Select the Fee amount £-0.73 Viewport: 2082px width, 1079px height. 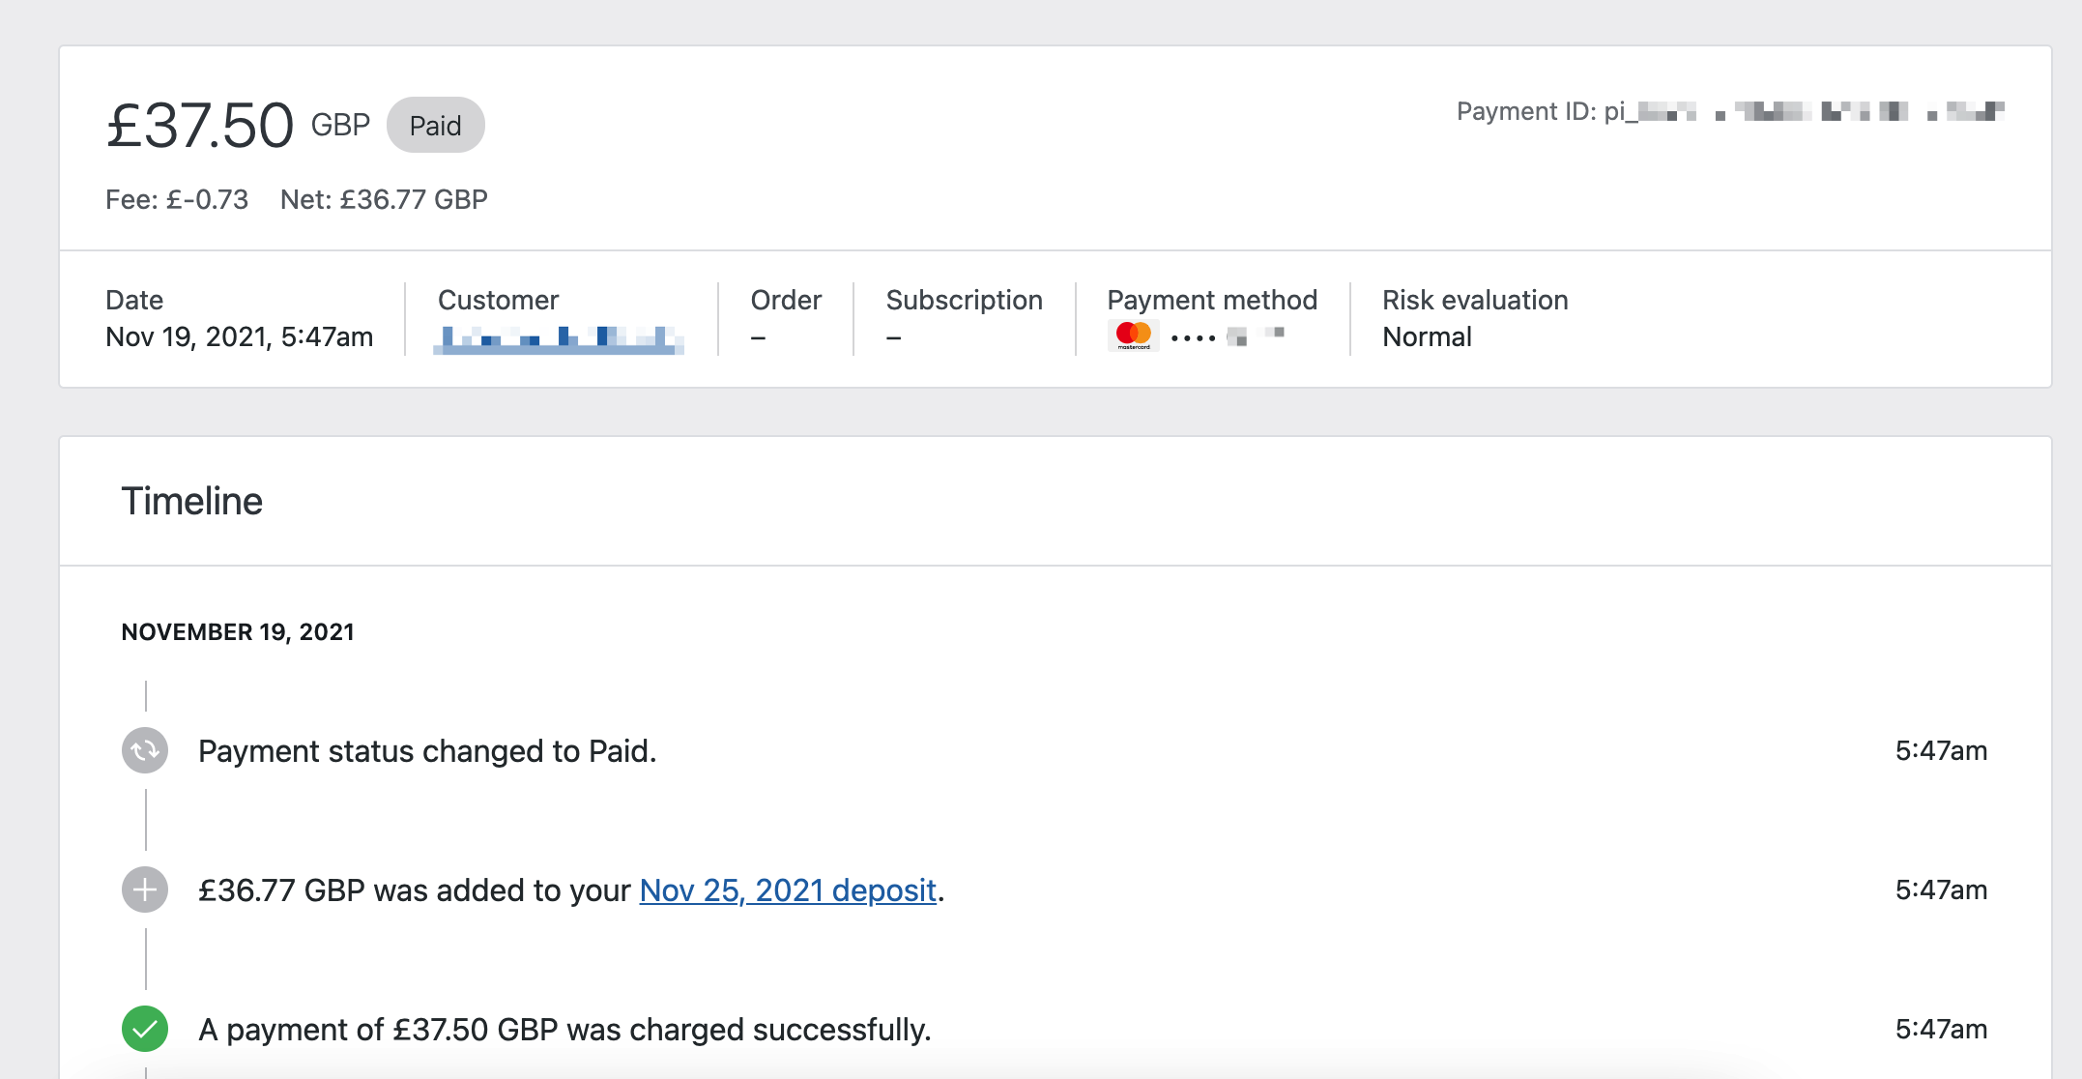tap(176, 199)
